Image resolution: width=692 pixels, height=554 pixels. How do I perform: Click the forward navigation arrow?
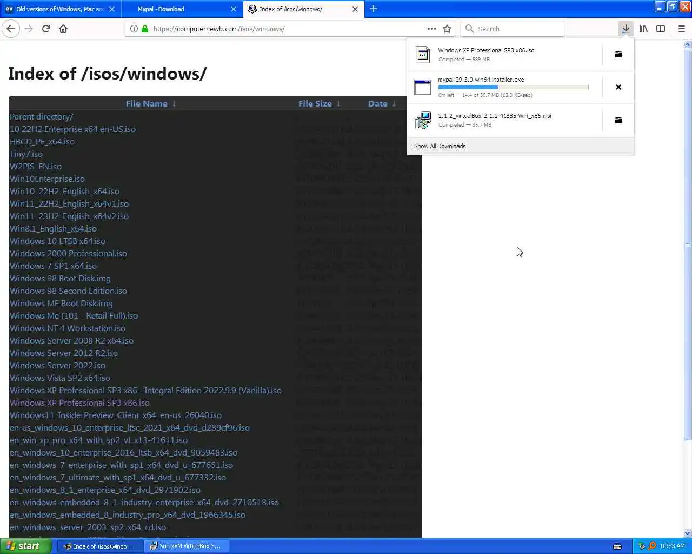click(x=29, y=29)
